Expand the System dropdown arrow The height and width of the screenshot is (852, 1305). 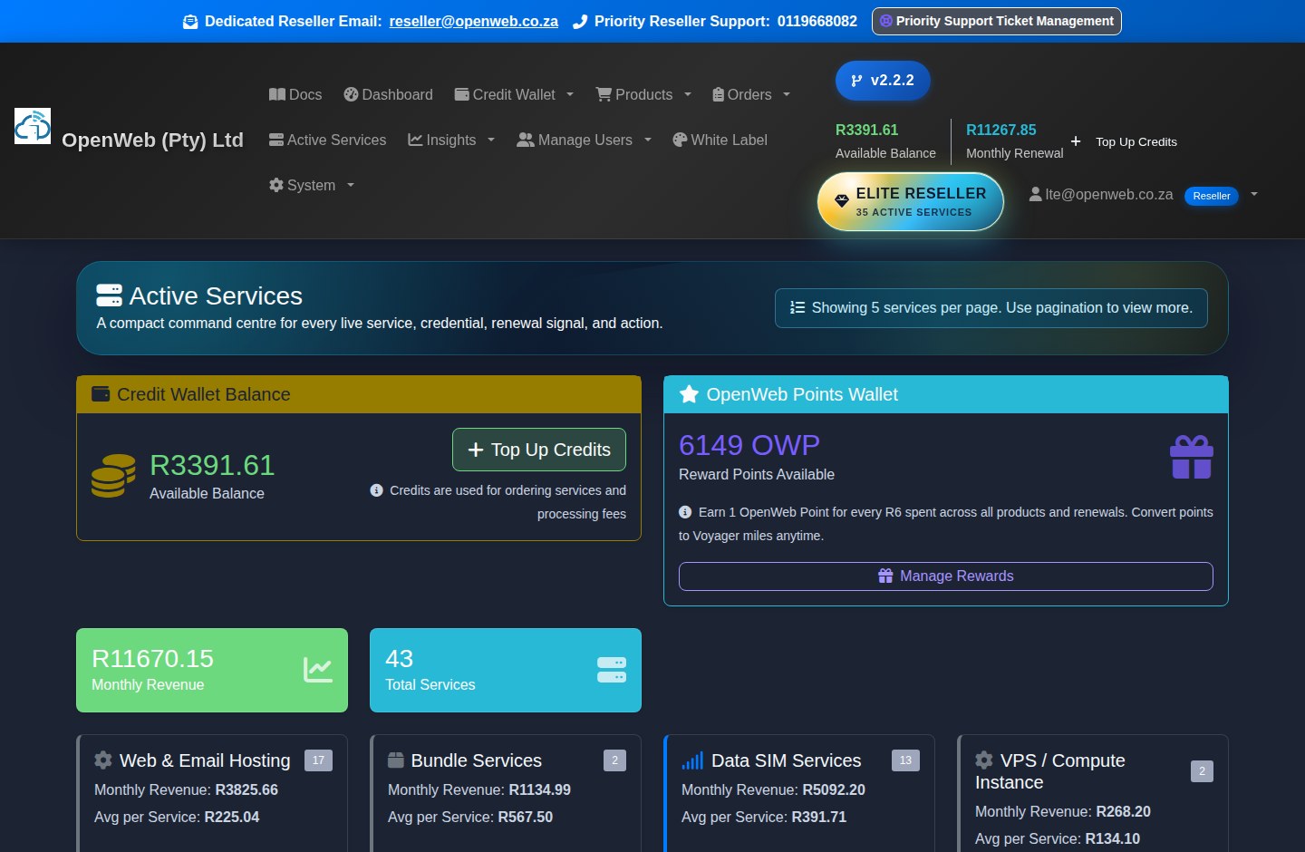(x=351, y=185)
